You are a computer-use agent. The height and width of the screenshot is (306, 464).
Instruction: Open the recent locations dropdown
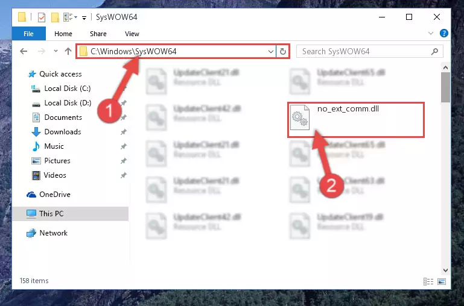pyautogui.click(x=56, y=51)
